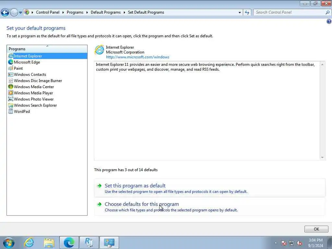Click 'Choose defaults for this program' link
This screenshot has height=249, width=332.
click(142, 204)
